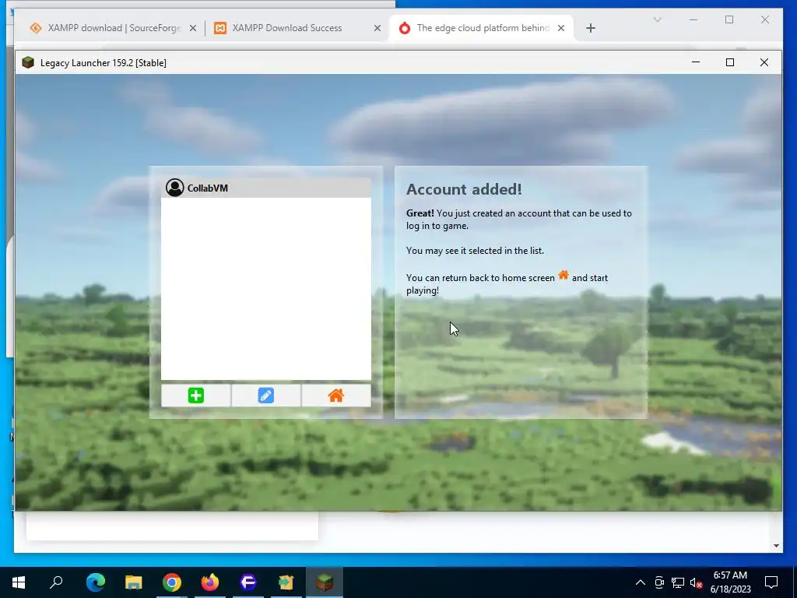Open the clock showing 6:57 AM
This screenshot has width=797, height=598.
tap(730, 582)
